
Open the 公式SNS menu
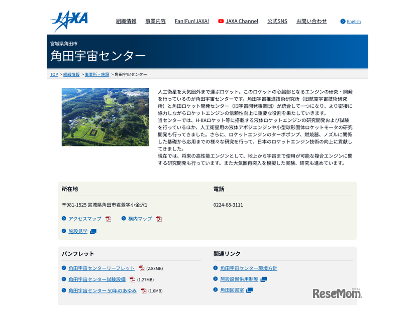click(277, 21)
